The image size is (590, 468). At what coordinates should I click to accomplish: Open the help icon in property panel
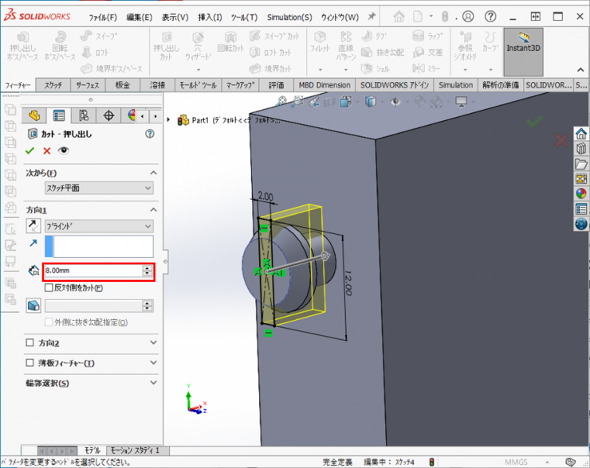pos(149,135)
